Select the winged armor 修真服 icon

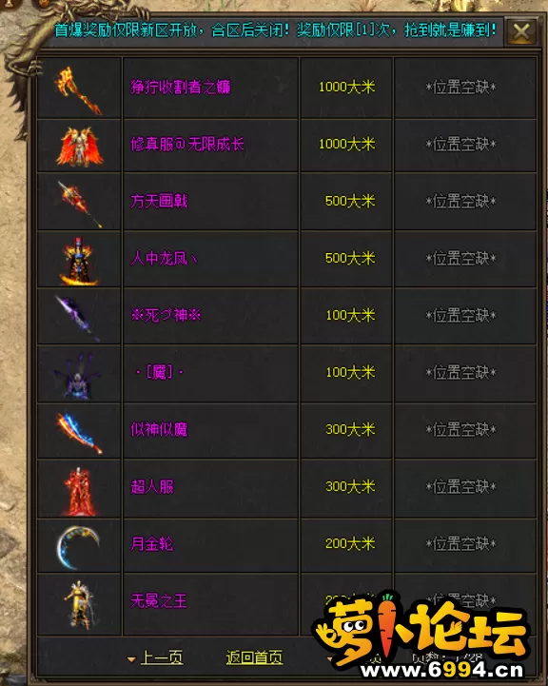tap(79, 147)
